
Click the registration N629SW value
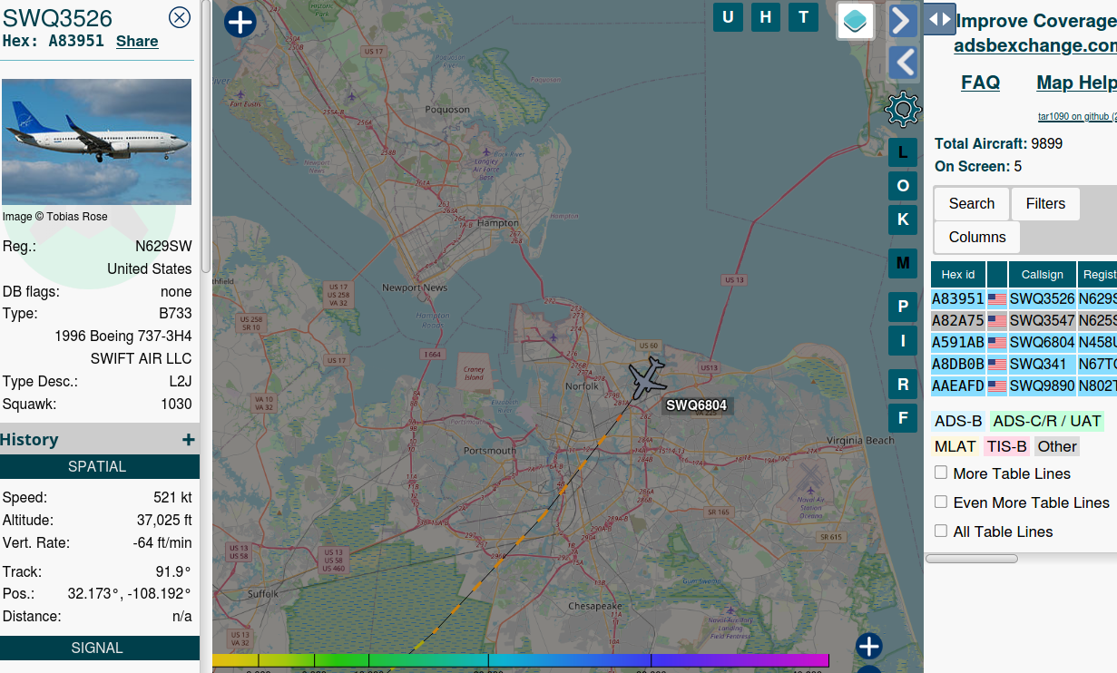tap(163, 246)
